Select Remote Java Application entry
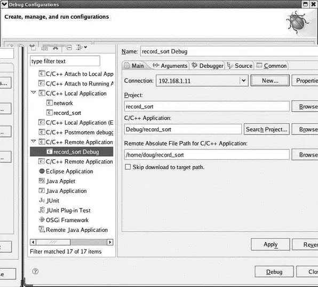Image resolution: width=318 pixels, height=287 pixels. [x=73, y=230]
